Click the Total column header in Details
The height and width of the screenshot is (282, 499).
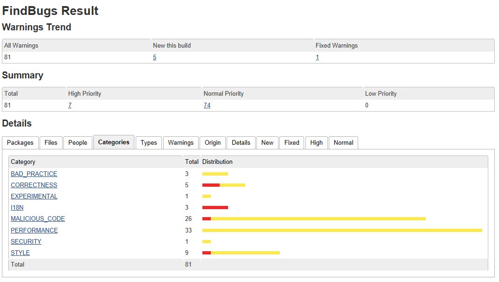(x=192, y=162)
